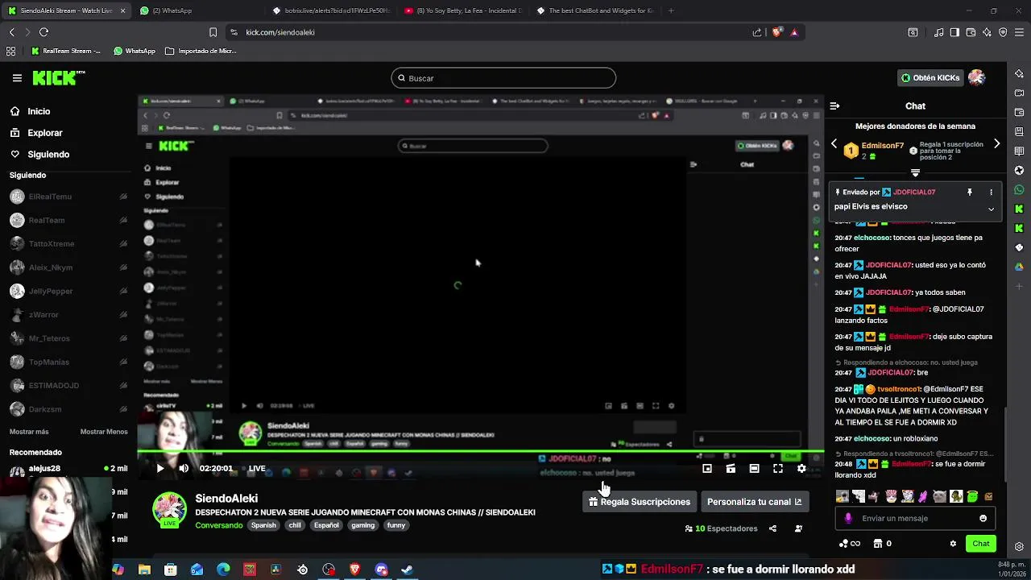Open TattoXtreme followed channel
1031x580 pixels.
point(68,243)
